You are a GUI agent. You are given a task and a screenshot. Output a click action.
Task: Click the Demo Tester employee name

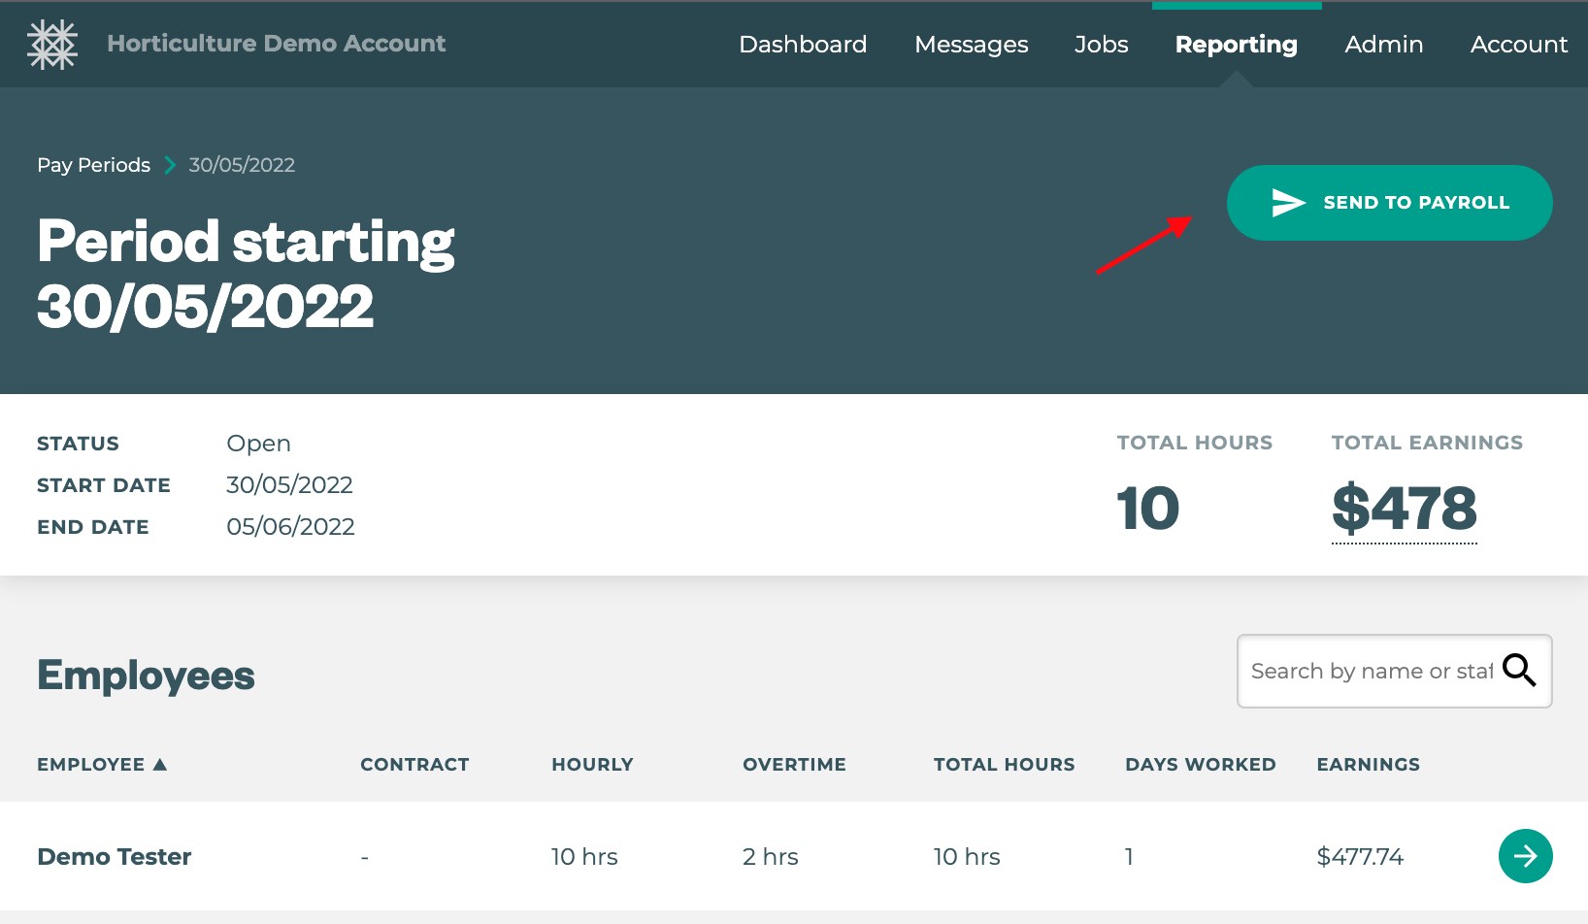point(115,857)
